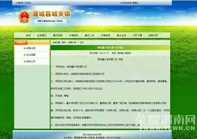This screenshot has width=197, height=139.
Task: Click the paragraph 三、项目承办单位简介
Action: (109, 85)
